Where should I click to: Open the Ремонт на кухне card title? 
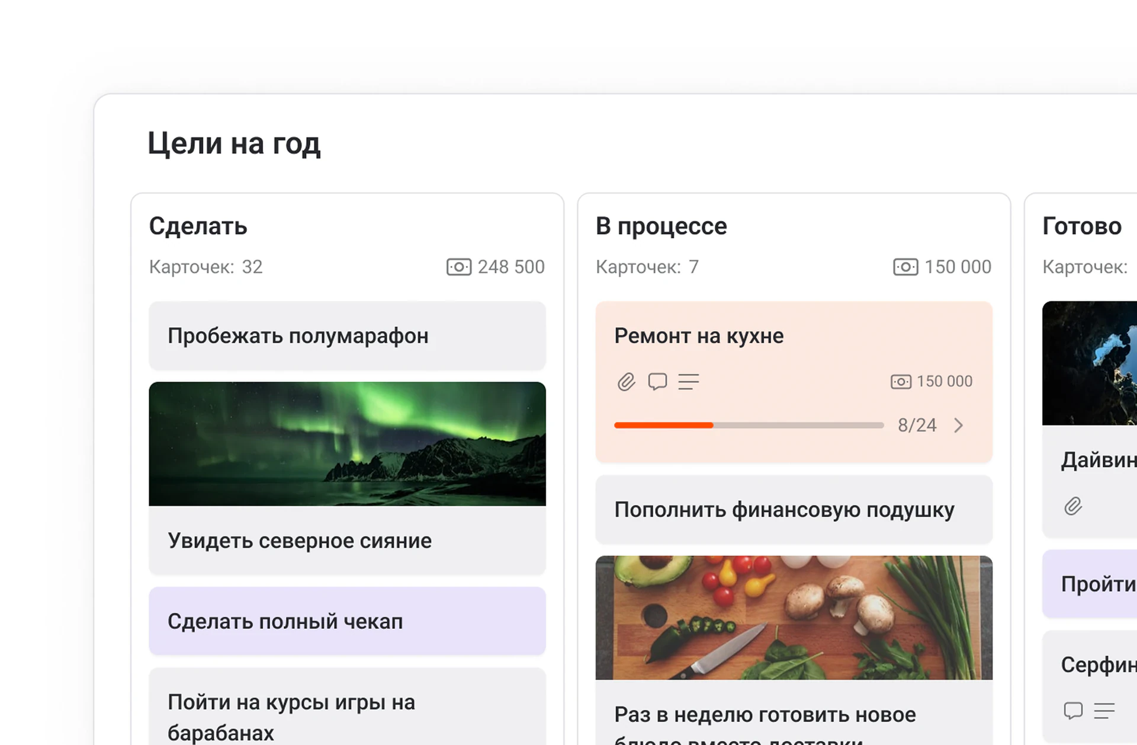pyautogui.click(x=699, y=336)
